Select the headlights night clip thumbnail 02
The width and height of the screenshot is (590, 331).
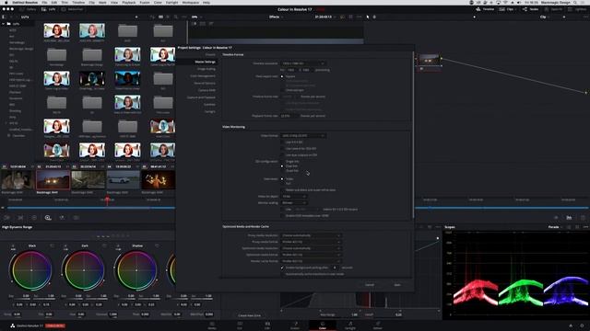[53, 180]
